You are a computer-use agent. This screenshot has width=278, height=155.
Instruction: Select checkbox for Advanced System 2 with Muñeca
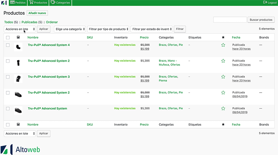pyautogui.click(x=8, y=61)
